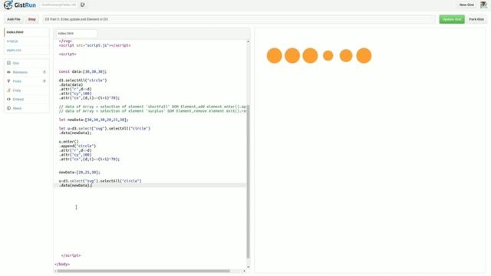Click the Stop button
This screenshot has width=491, height=276.
coord(31,19)
